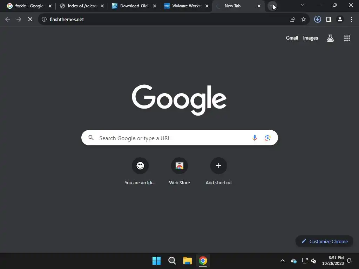
Task: Open the Web Store shortcut
Action: pyautogui.click(x=179, y=171)
